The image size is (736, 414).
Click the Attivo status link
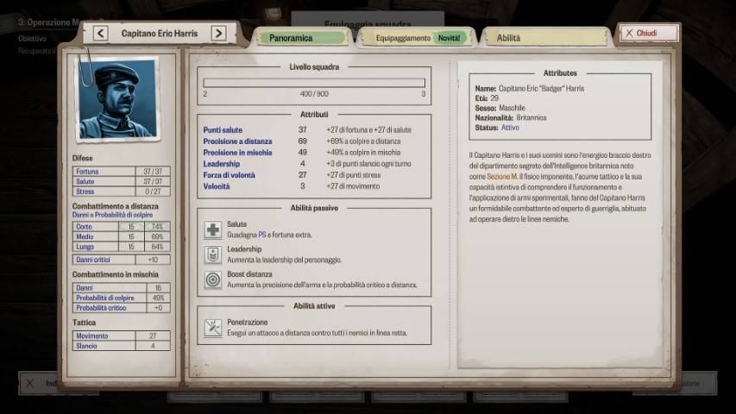511,127
